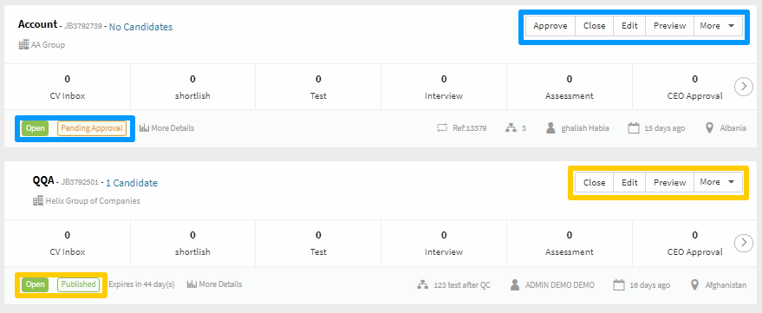The height and width of the screenshot is (313, 762).
Task: Show next pipeline stages for Account job
Action: (744, 87)
